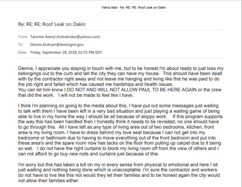This screenshot has width=242, height=187.
Task: Click the Yahoo Mail page header title
Action: pyautogui.click(x=134, y=7)
